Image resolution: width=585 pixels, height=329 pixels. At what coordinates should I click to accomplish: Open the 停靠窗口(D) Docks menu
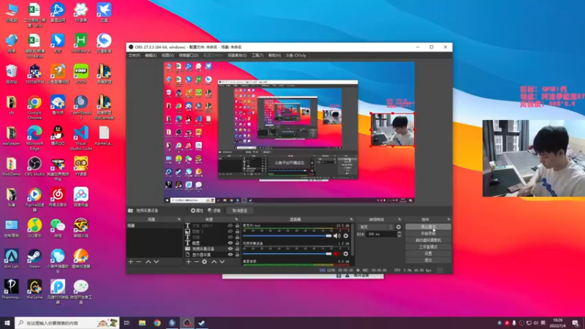click(x=189, y=56)
